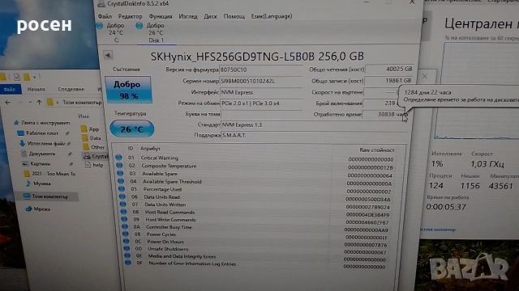Open the Начало tab in File Explorer
The width and height of the screenshot is (519, 291).
(x=36, y=89)
